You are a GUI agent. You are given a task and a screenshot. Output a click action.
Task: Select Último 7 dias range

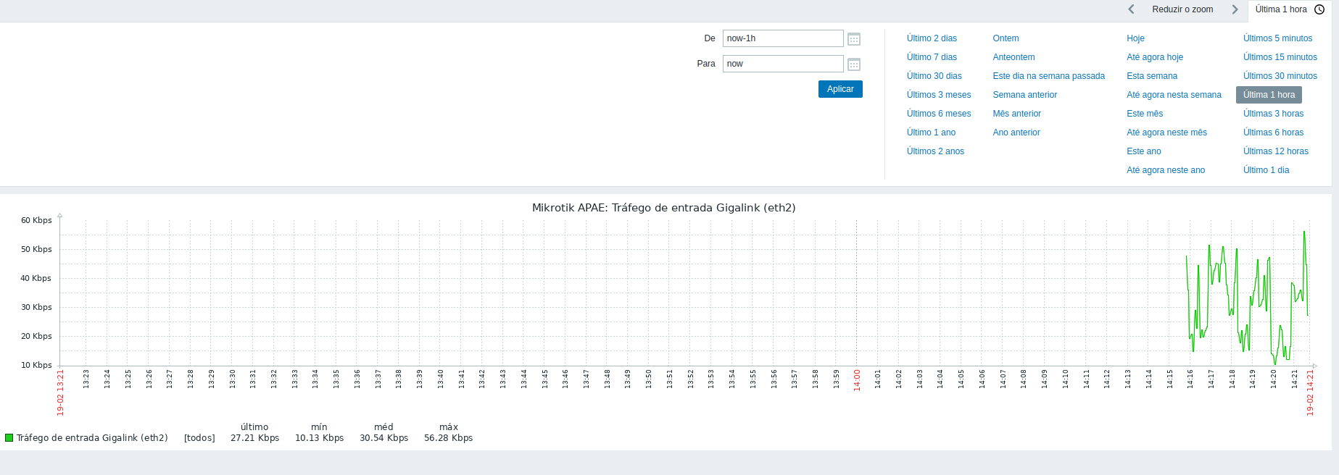(932, 57)
